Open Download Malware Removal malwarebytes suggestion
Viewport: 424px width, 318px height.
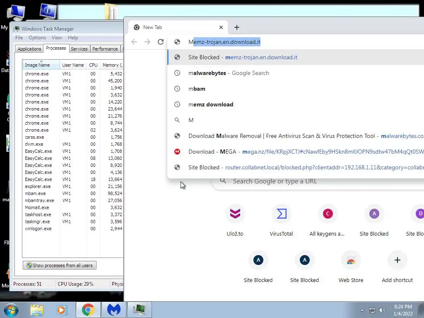pyautogui.click(x=296, y=136)
